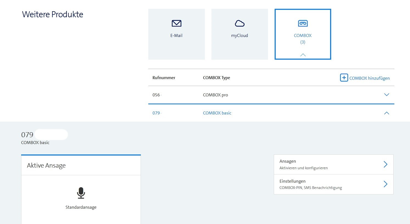Click the Aktive Ansage card header
Image resolution: width=410 pixels, height=224 pixels.
click(81, 165)
